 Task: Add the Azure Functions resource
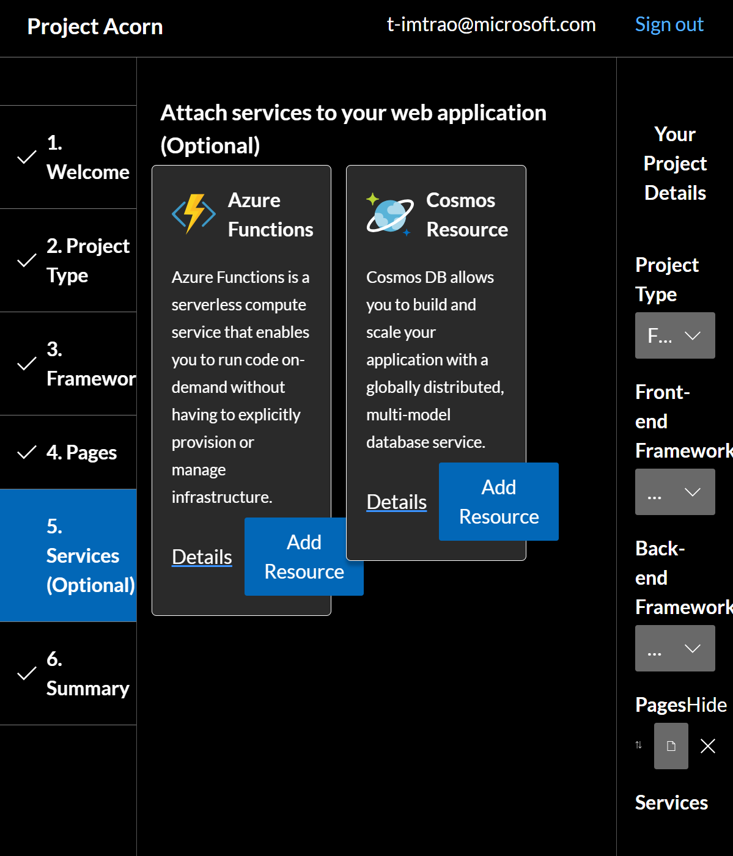pos(304,557)
